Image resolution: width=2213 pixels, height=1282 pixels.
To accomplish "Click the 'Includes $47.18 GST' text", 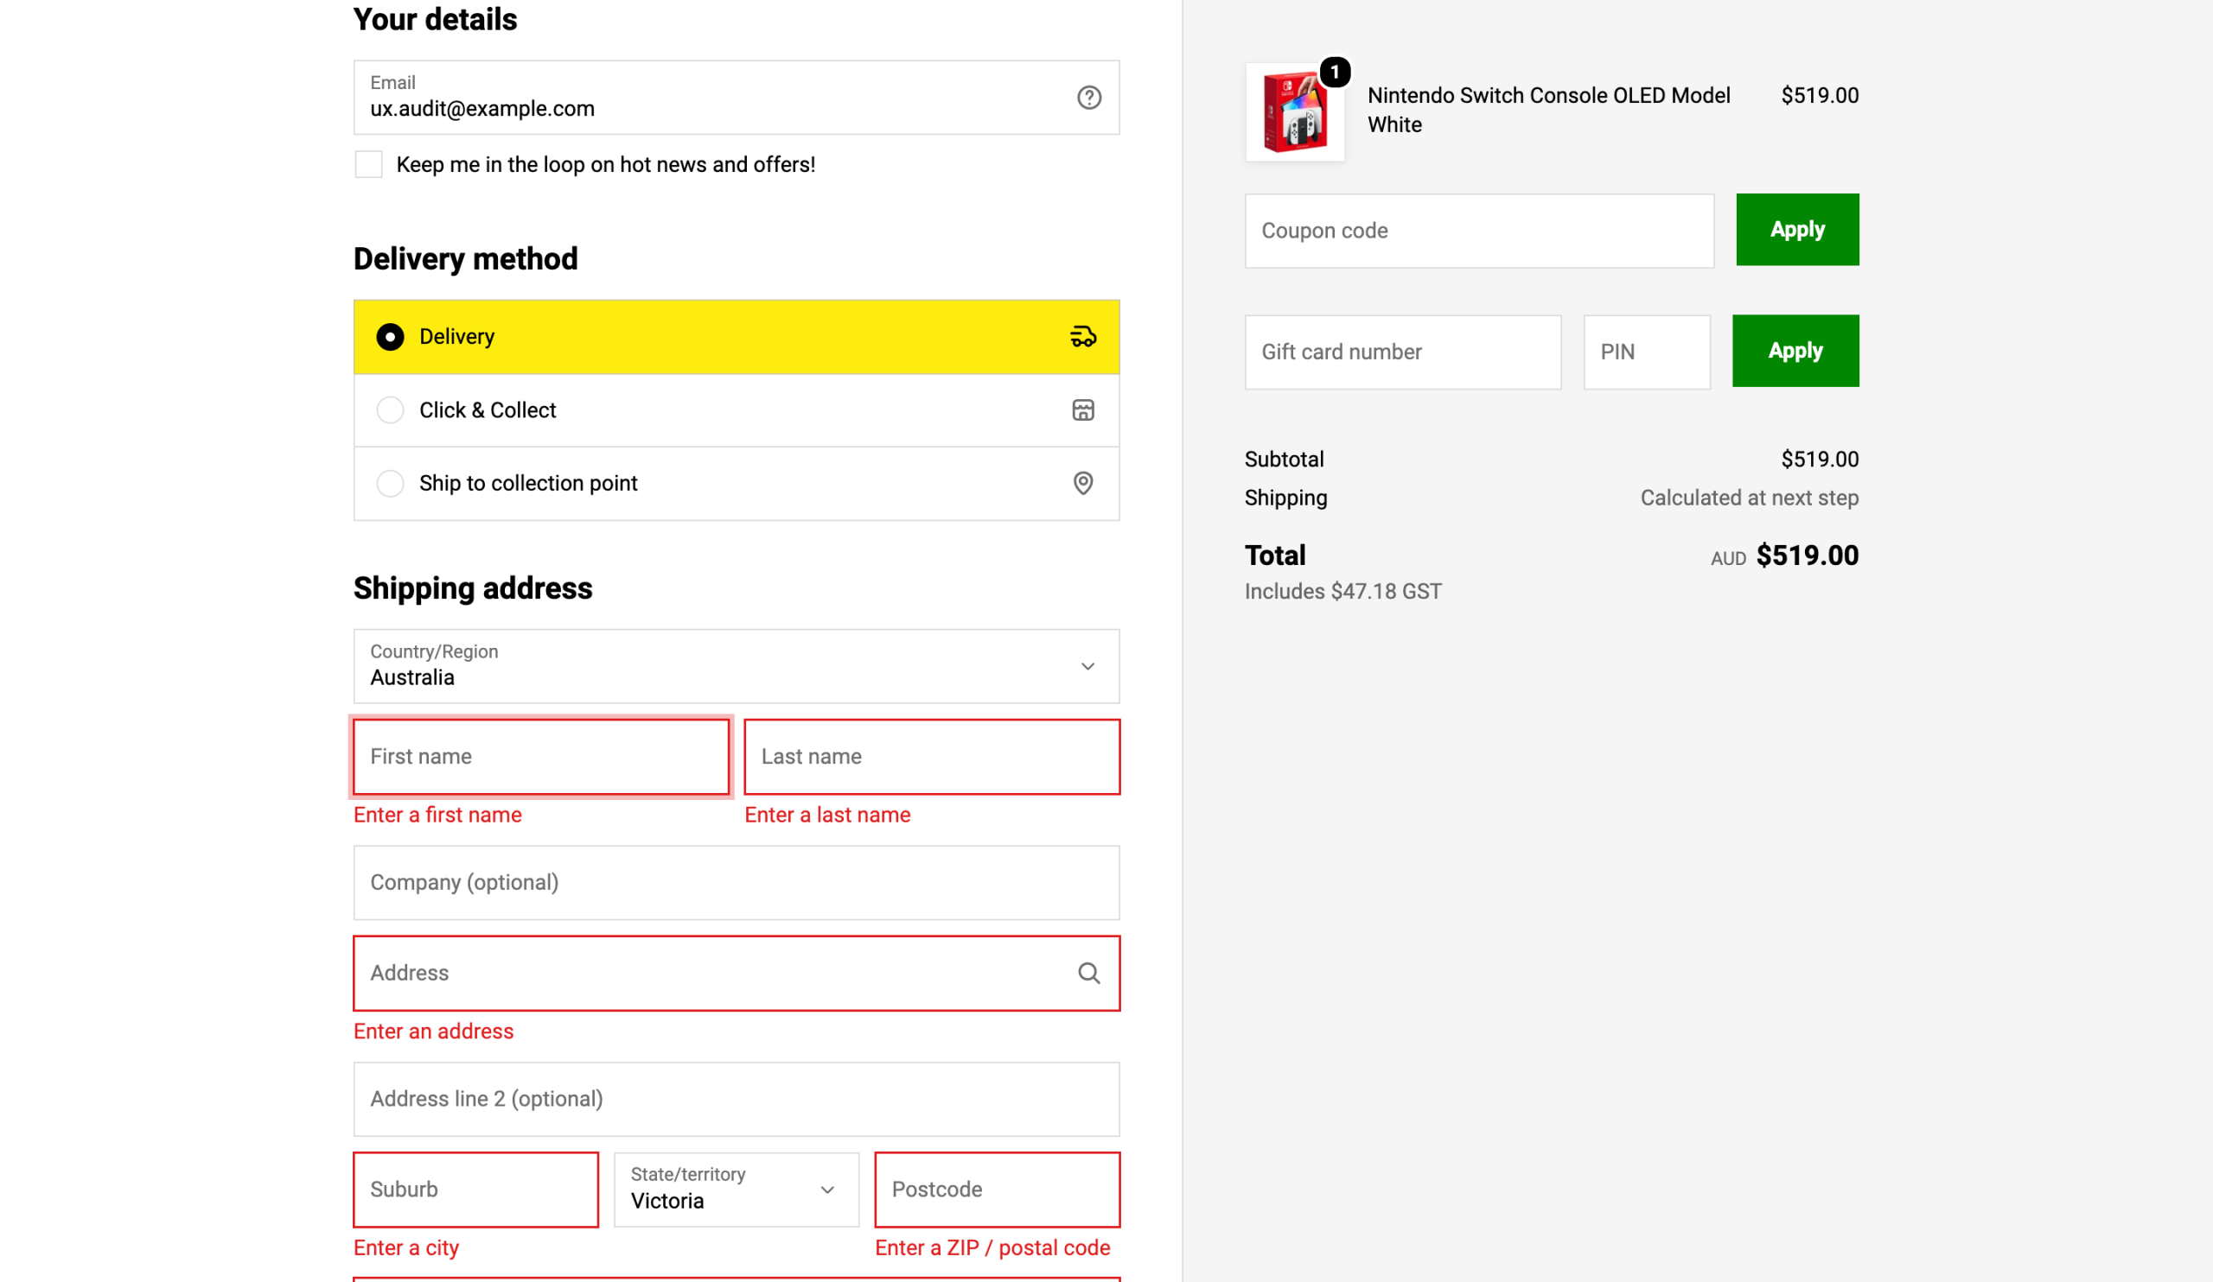I will pyautogui.click(x=1342, y=592).
